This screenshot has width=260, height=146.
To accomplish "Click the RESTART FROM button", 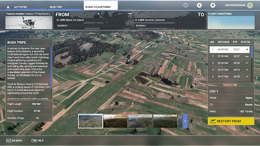I will 231,121.
